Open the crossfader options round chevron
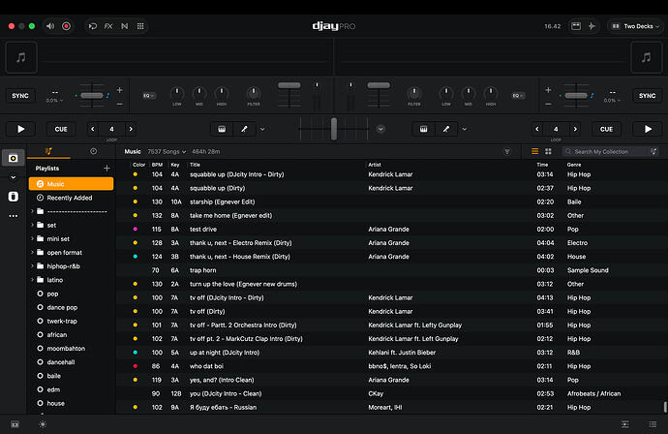This screenshot has height=434, width=668. click(380, 129)
